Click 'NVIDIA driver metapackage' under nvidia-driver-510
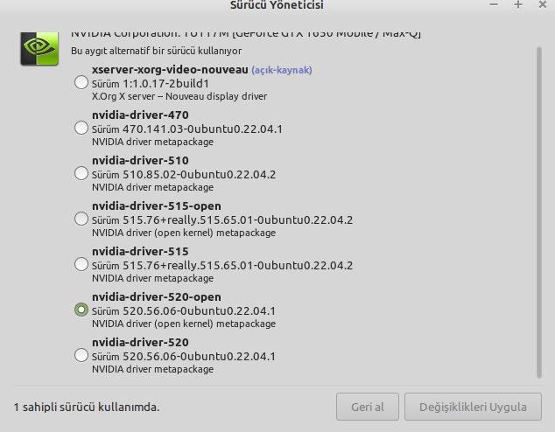The width and height of the screenshot is (555, 432). (x=152, y=187)
